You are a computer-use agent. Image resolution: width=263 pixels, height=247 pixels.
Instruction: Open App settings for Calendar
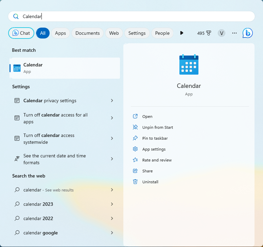point(154,149)
